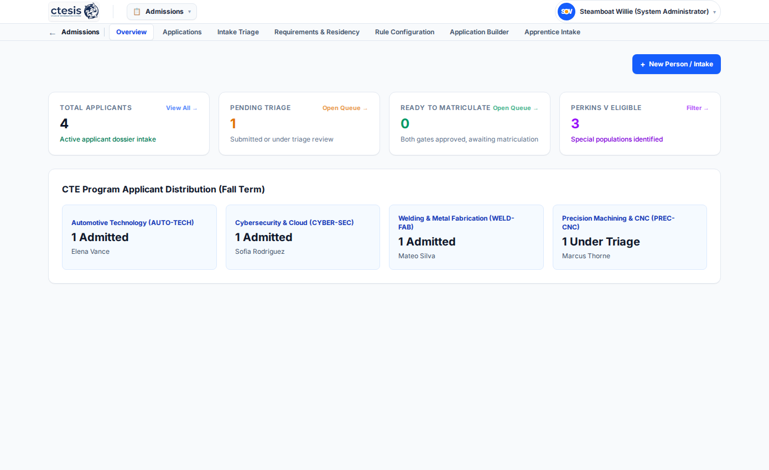
Task: Select the Requirements & Residency tab
Action: point(317,32)
